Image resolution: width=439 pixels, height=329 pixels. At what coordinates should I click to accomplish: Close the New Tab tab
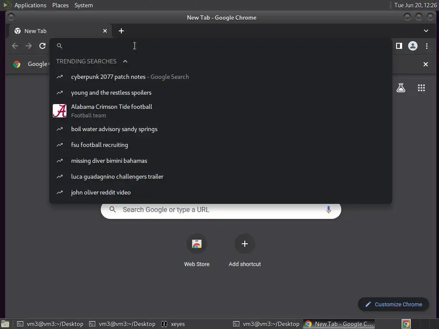[x=105, y=31]
